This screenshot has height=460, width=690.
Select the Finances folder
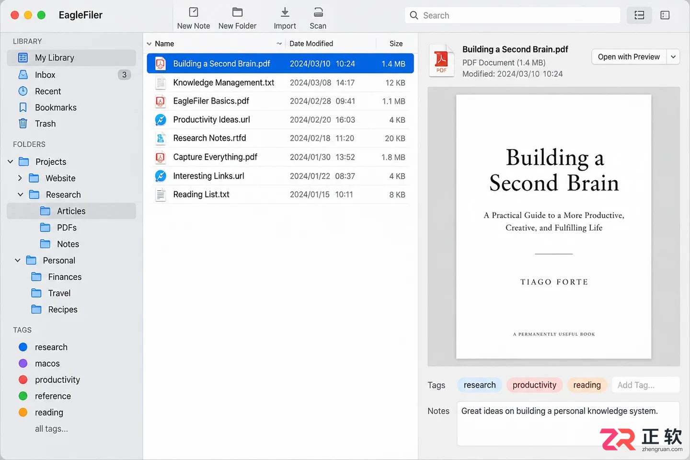tap(71, 277)
